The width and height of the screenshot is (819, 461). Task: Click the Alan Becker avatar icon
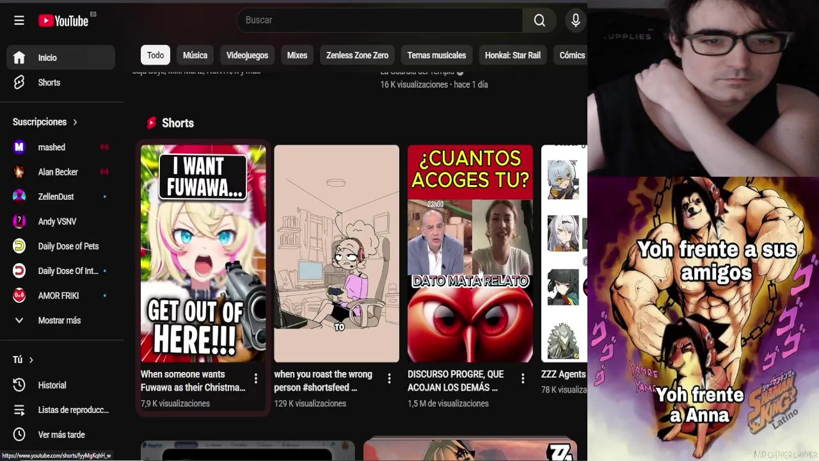(19, 172)
